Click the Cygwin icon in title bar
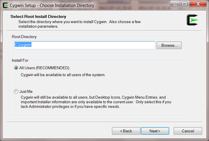Image resolution: width=209 pixels, height=141 pixels. 5,5
